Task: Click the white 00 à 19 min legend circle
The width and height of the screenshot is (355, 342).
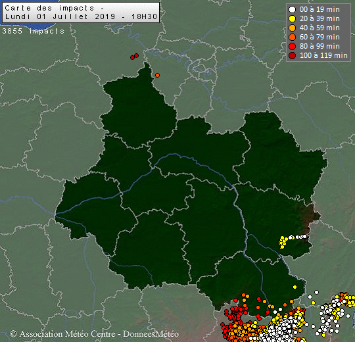Action: coord(293,9)
